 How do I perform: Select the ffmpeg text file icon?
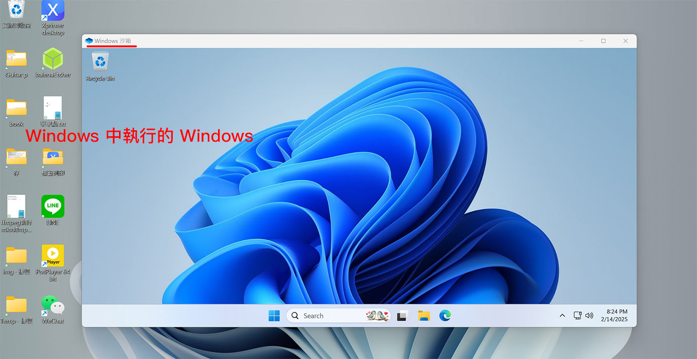[16, 214]
